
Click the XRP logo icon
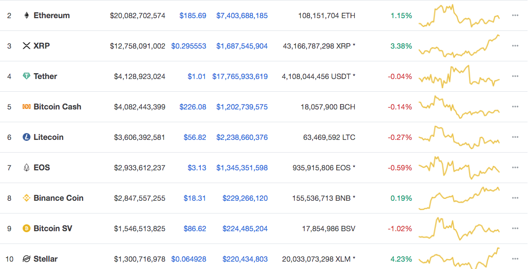(x=27, y=46)
